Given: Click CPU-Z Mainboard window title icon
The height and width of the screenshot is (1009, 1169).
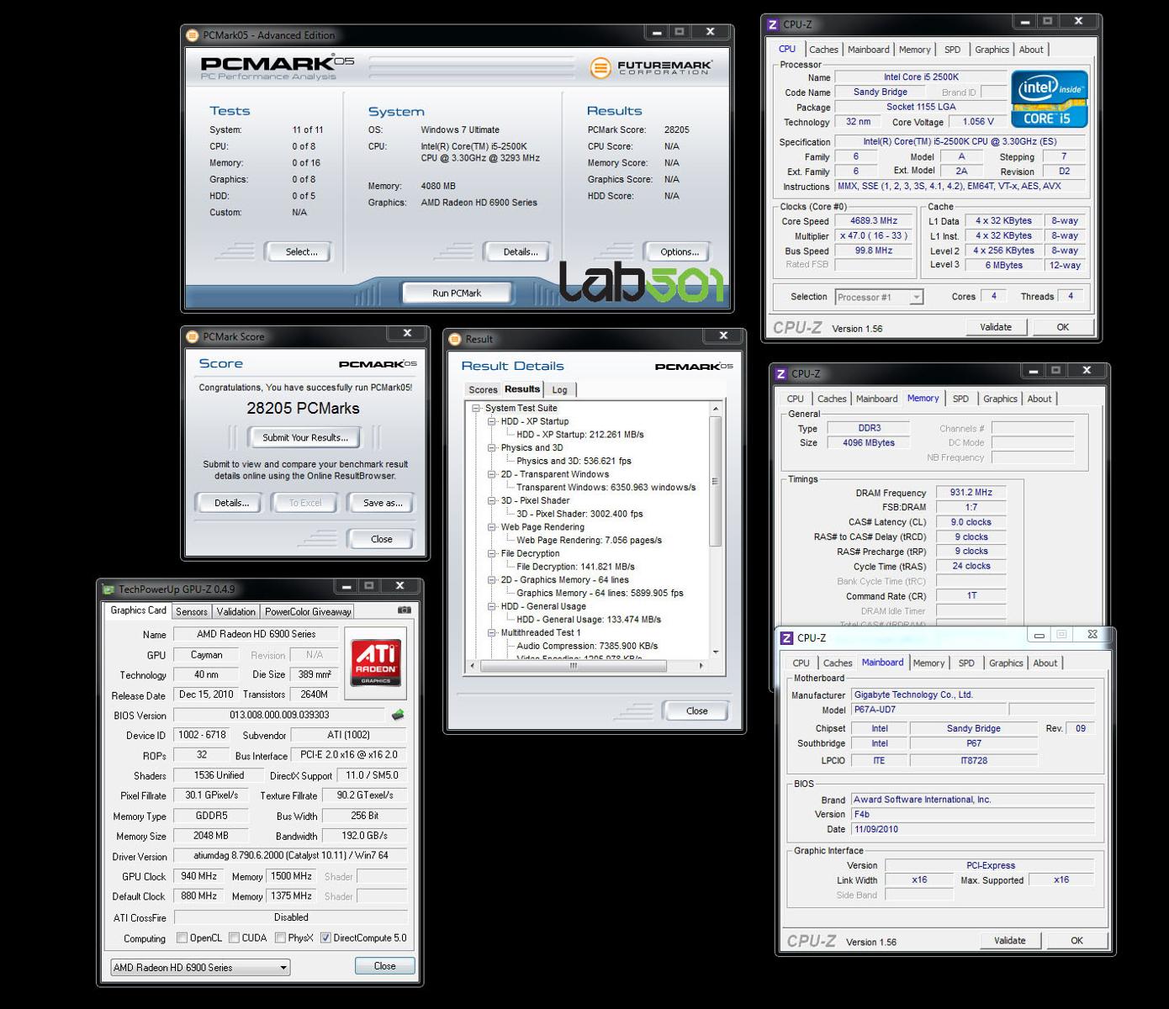Looking at the screenshot, I should 786,638.
